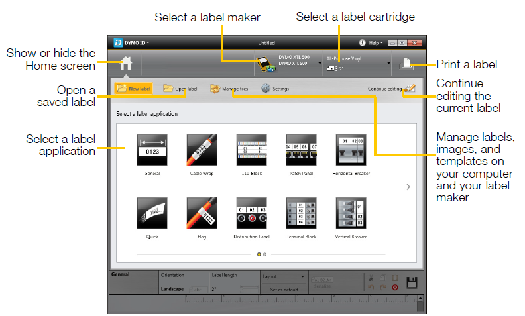Click the Set as default button
This screenshot has height=316, width=525.
pos(284,290)
